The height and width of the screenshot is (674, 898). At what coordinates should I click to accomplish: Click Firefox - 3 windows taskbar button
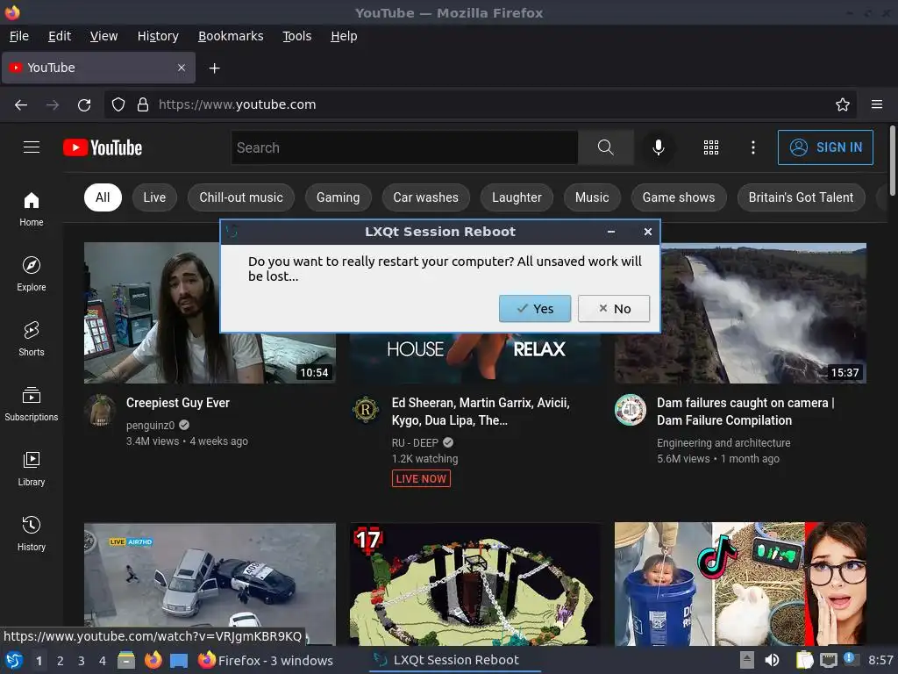click(266, 660)
